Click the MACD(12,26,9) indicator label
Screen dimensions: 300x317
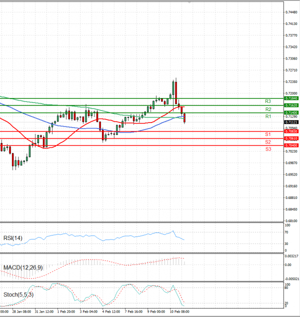point(23,267)
